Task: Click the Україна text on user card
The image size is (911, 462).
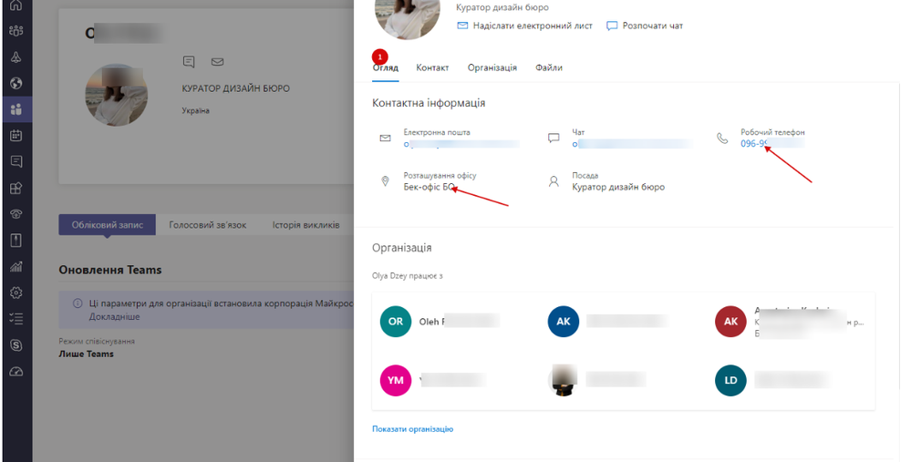Action: click(x=196, y=110)
